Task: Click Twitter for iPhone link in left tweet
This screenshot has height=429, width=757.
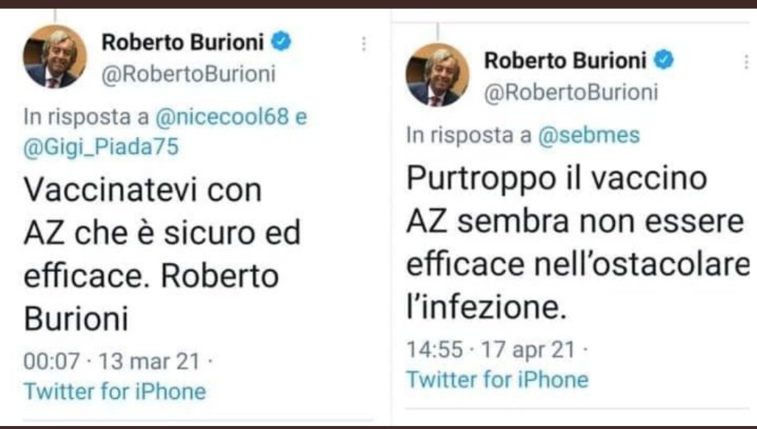Action: coord(115,391)
